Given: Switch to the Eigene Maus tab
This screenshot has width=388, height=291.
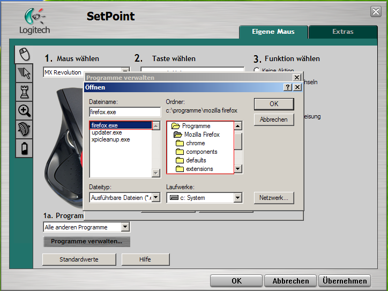Looking at the screenshot, I should (273, 32).
